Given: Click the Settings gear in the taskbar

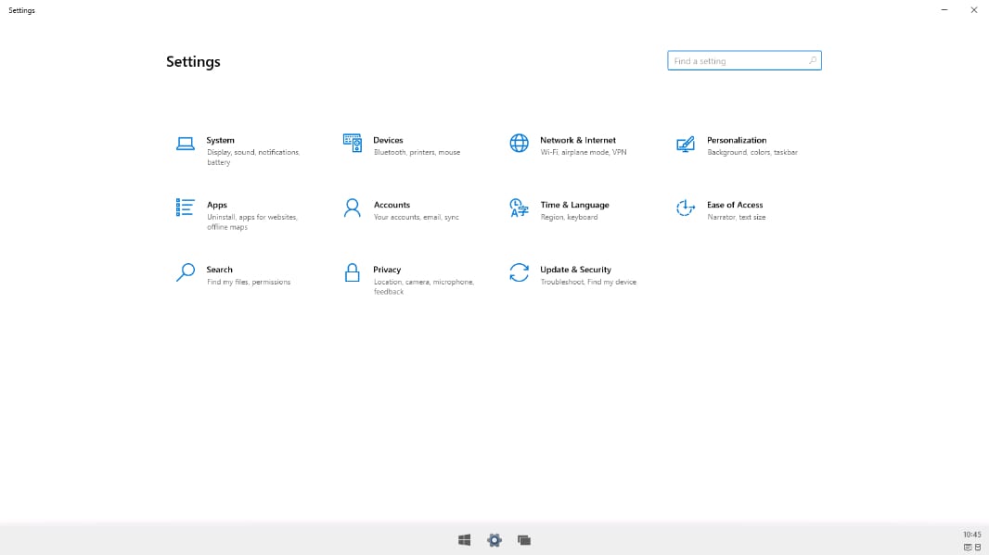Looking at the screenshot, I should pos(494,540).
